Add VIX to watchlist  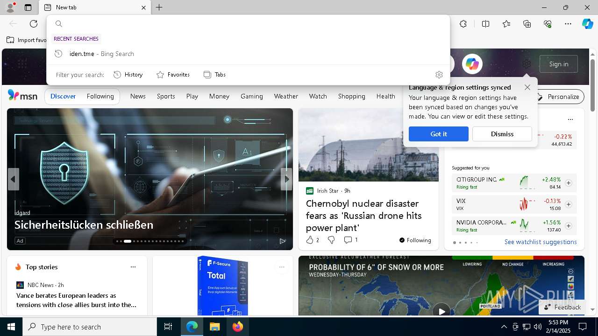tap(569, 204)
